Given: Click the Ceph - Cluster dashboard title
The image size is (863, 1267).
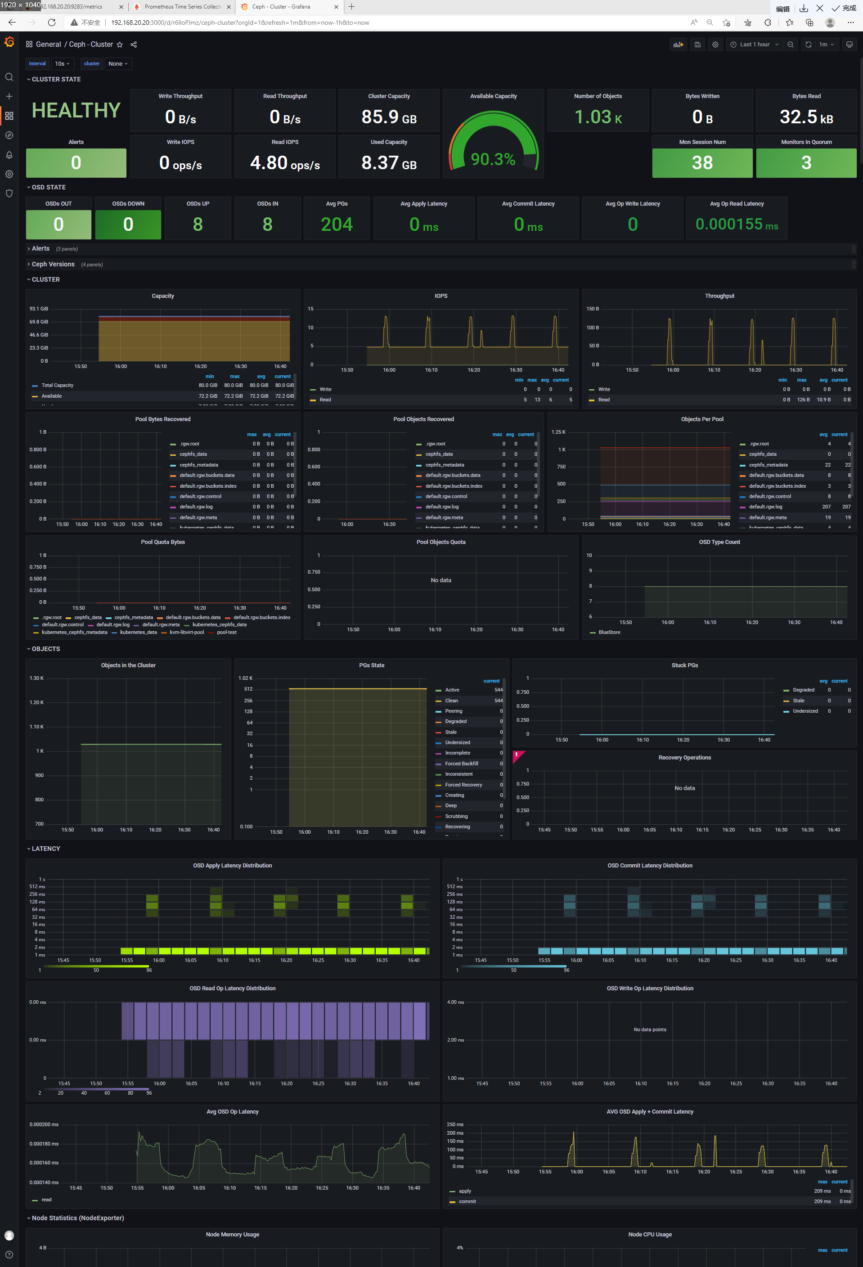Looking at the screenshot, I should click(91, 45).
